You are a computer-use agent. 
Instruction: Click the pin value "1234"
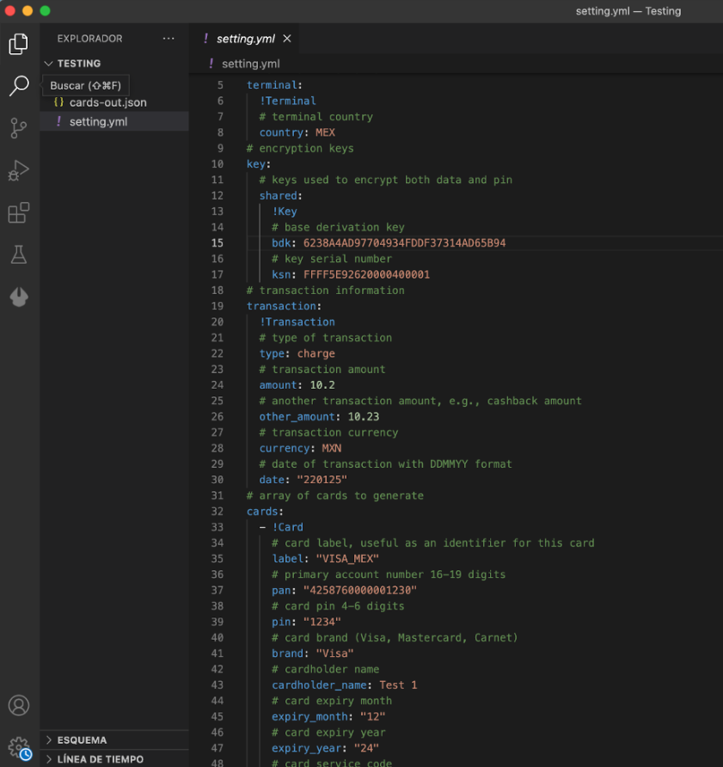[322, 622]
